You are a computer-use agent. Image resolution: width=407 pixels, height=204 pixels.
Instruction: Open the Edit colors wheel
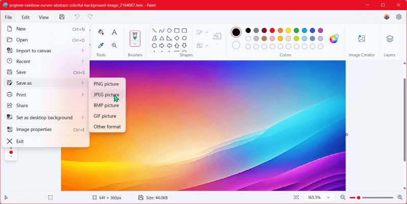pyautogui.click(x=334, y=39)
